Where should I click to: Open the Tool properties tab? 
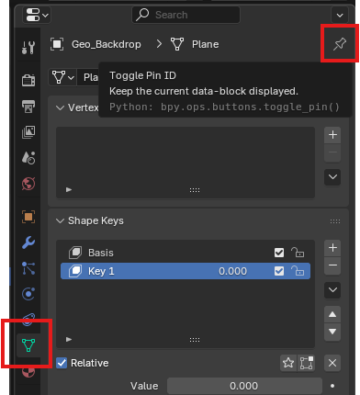[28, 48]
